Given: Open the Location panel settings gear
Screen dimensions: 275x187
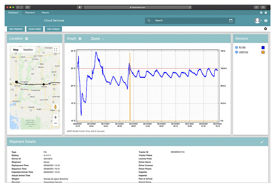Looking at the screenshot, I should (27, 39).
